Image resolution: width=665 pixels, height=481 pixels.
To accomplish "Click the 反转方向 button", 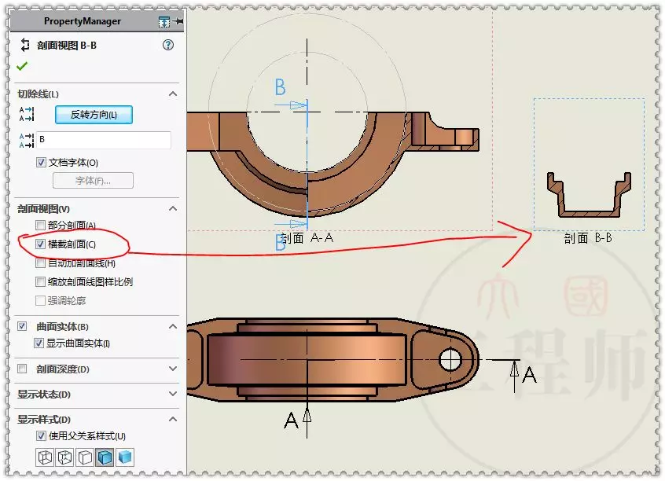I will [94, 115].
